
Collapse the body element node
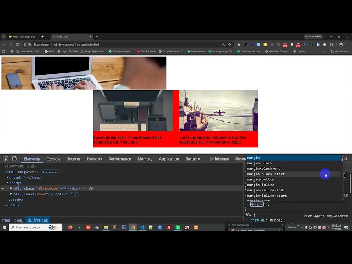tap(7, 183)
